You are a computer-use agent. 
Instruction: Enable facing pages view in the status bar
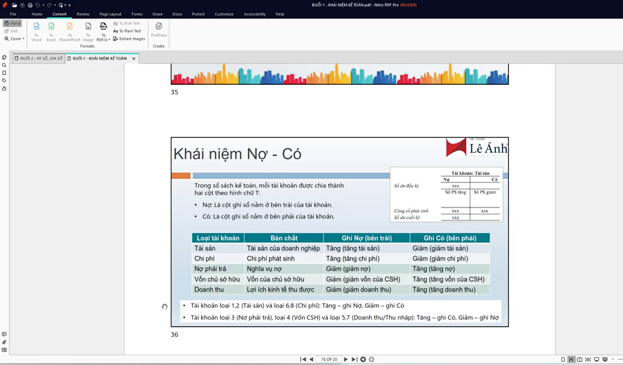pyautogui.click(x=580, y=359)
